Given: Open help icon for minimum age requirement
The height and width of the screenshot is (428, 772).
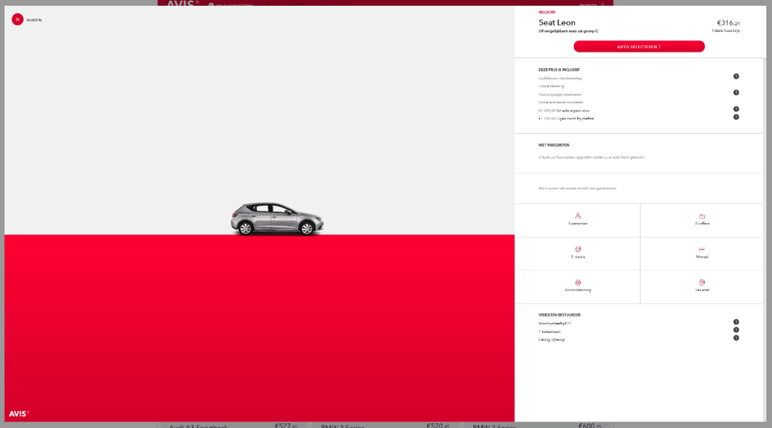Looking at the screenshot, I should 736,321.
